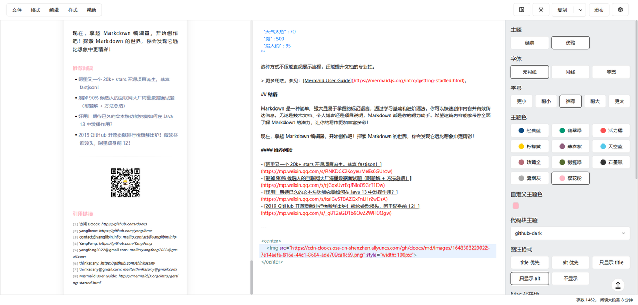Image resolution: width=638 pixels, height=305 pixels.
Task: Click '"没人约" : 95' line in editor
Action: 278,46
